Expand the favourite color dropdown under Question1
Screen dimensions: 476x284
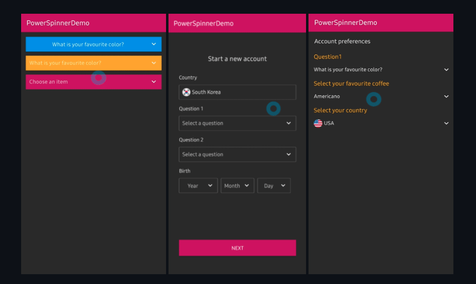pos(446,70)
